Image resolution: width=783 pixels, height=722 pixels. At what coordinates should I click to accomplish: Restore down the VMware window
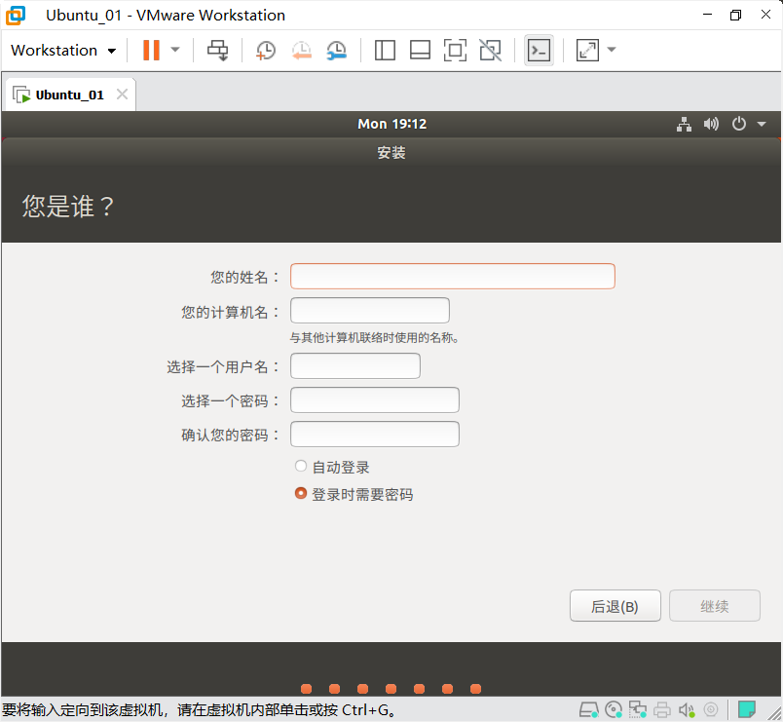click(x=735, y=15)
